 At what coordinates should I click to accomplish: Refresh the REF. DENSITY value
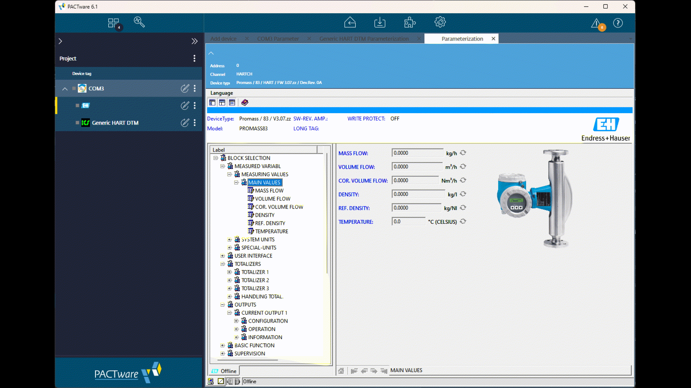pos(463,208)
